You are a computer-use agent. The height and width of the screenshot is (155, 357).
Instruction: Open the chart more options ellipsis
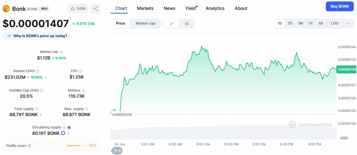349,23
